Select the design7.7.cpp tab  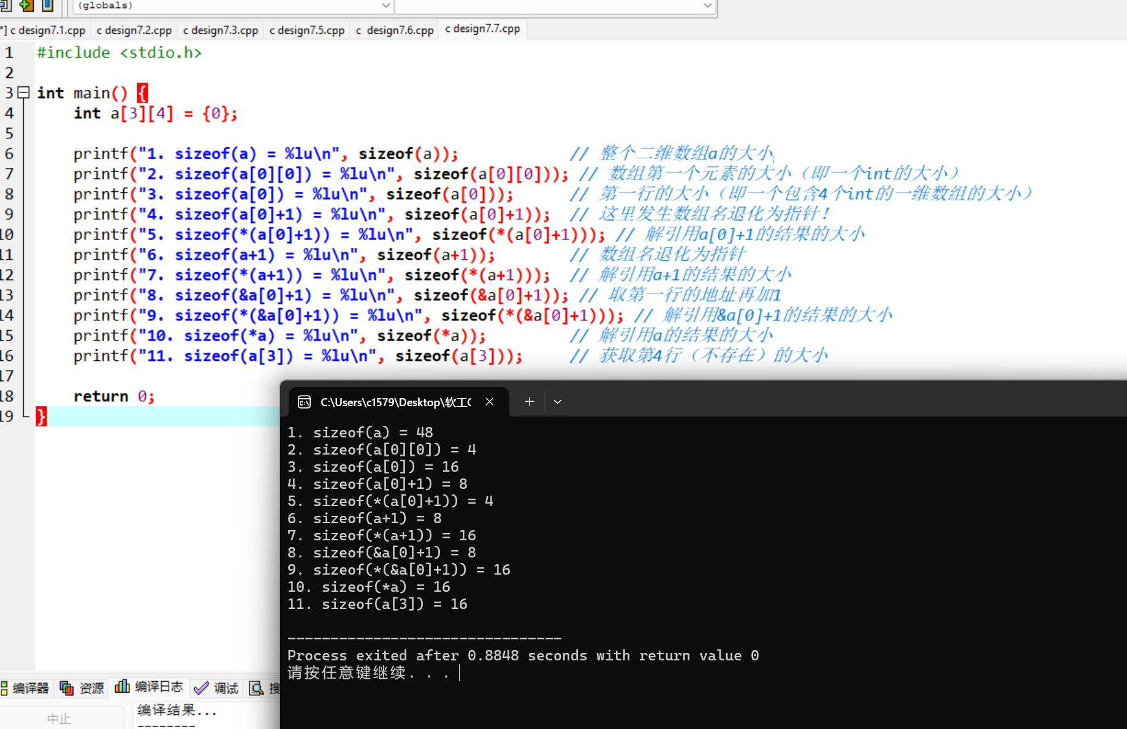[482, 29]
